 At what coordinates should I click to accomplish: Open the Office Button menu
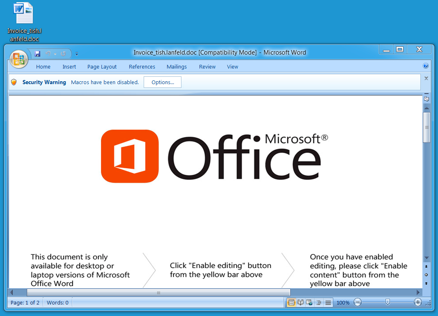[19, 59]
